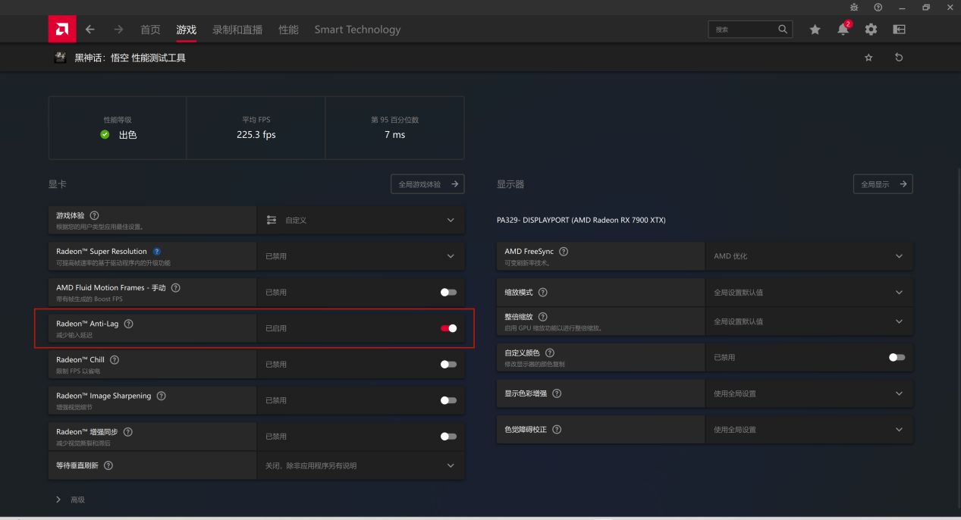The image size is (961, 520).
Task: Open the help icon in title bar
Action: 878,7
